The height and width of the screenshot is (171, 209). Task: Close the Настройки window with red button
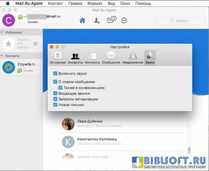coord(52,47)
